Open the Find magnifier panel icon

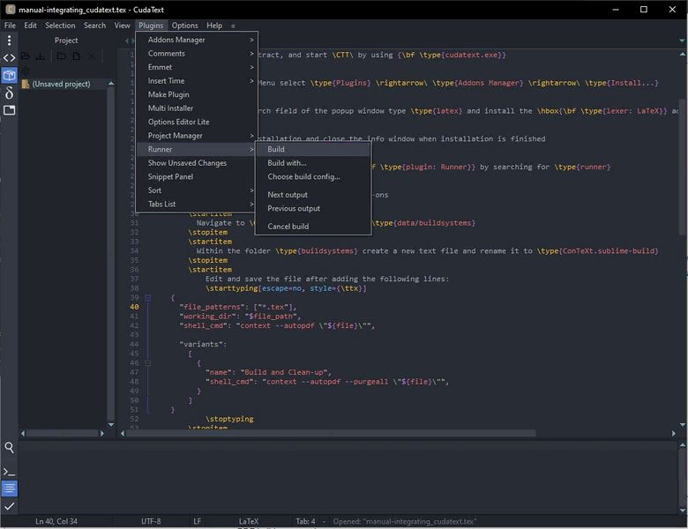[x=9, y=447]
